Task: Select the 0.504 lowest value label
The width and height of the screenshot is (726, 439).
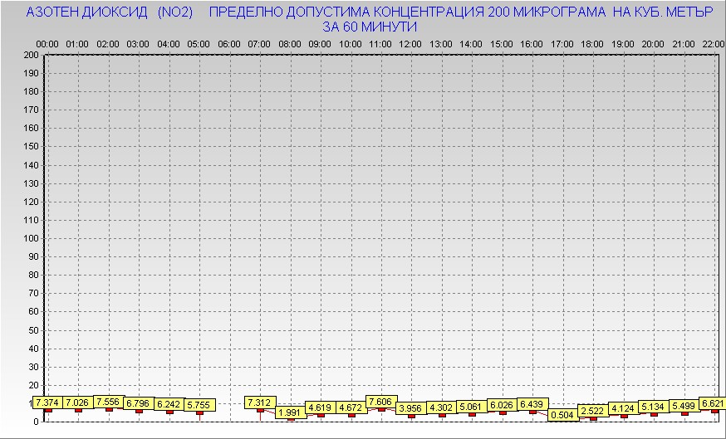Action: tap(563, 415)
